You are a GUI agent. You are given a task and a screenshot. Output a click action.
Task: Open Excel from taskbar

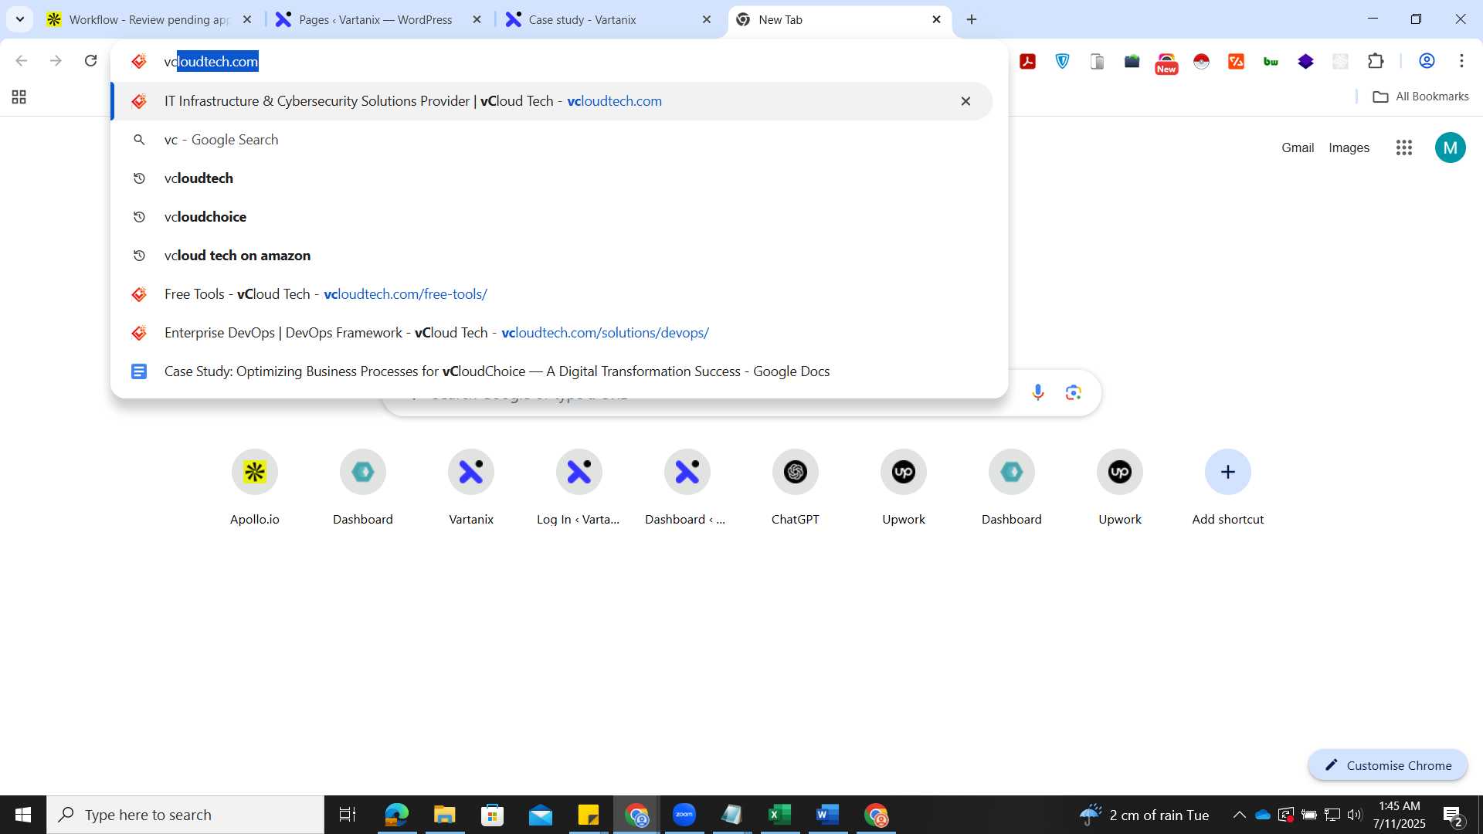coord(780,815)
